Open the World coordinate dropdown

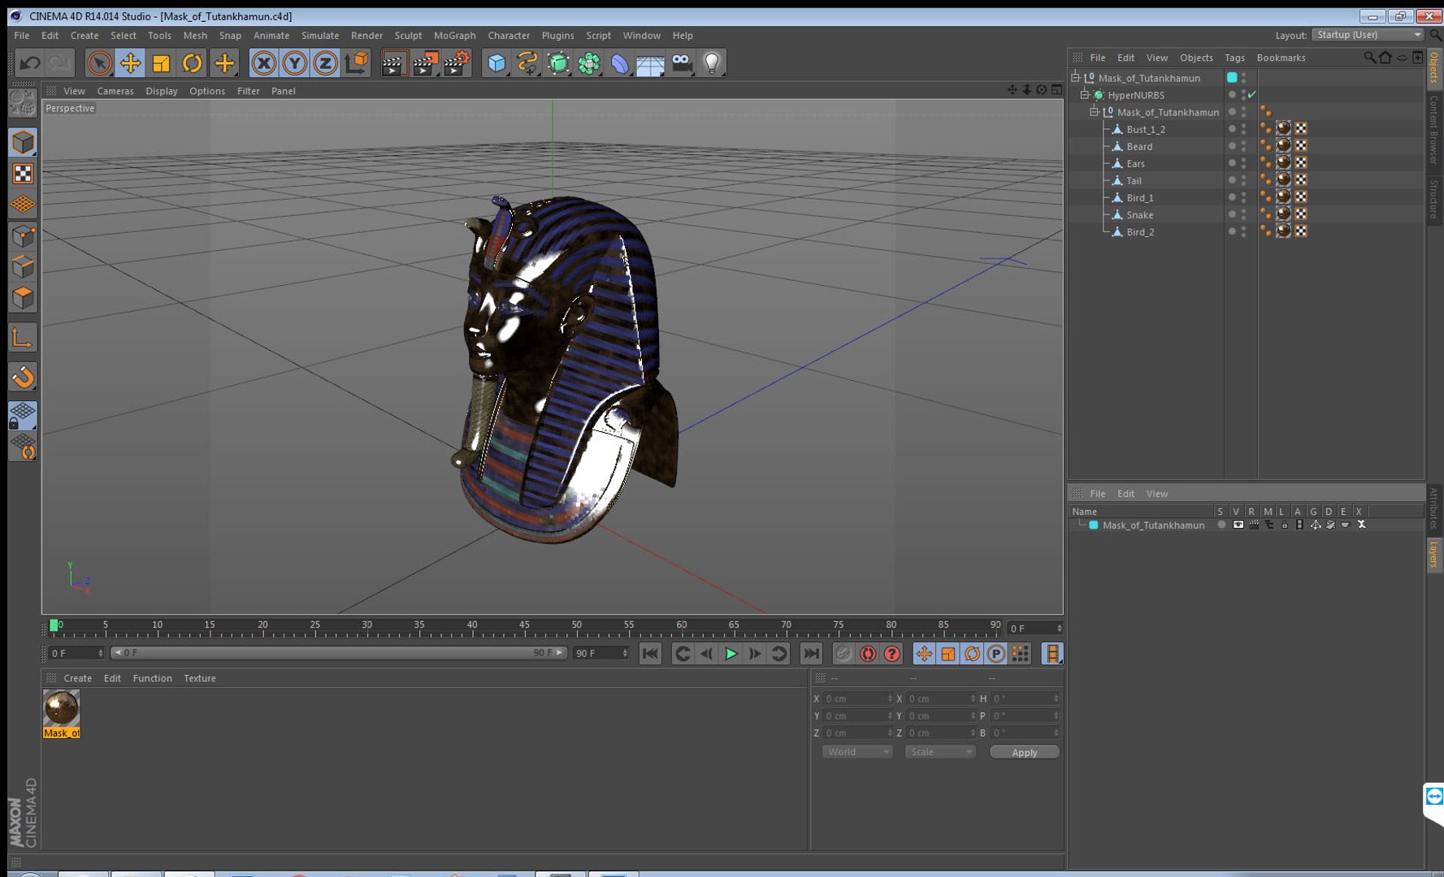point(857,752)
